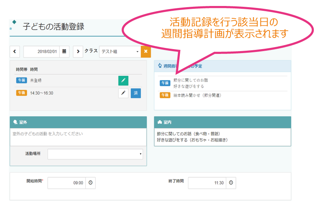
Task: Click the 午前 tag in weekly plan
Action: [165, 83]
